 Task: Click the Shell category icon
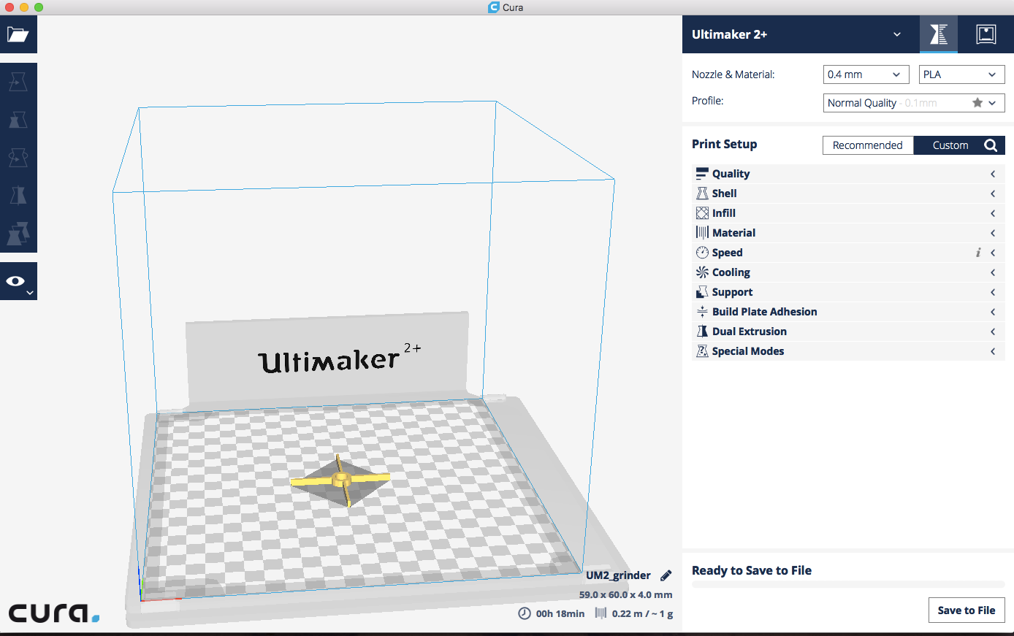tap(702, 194)
